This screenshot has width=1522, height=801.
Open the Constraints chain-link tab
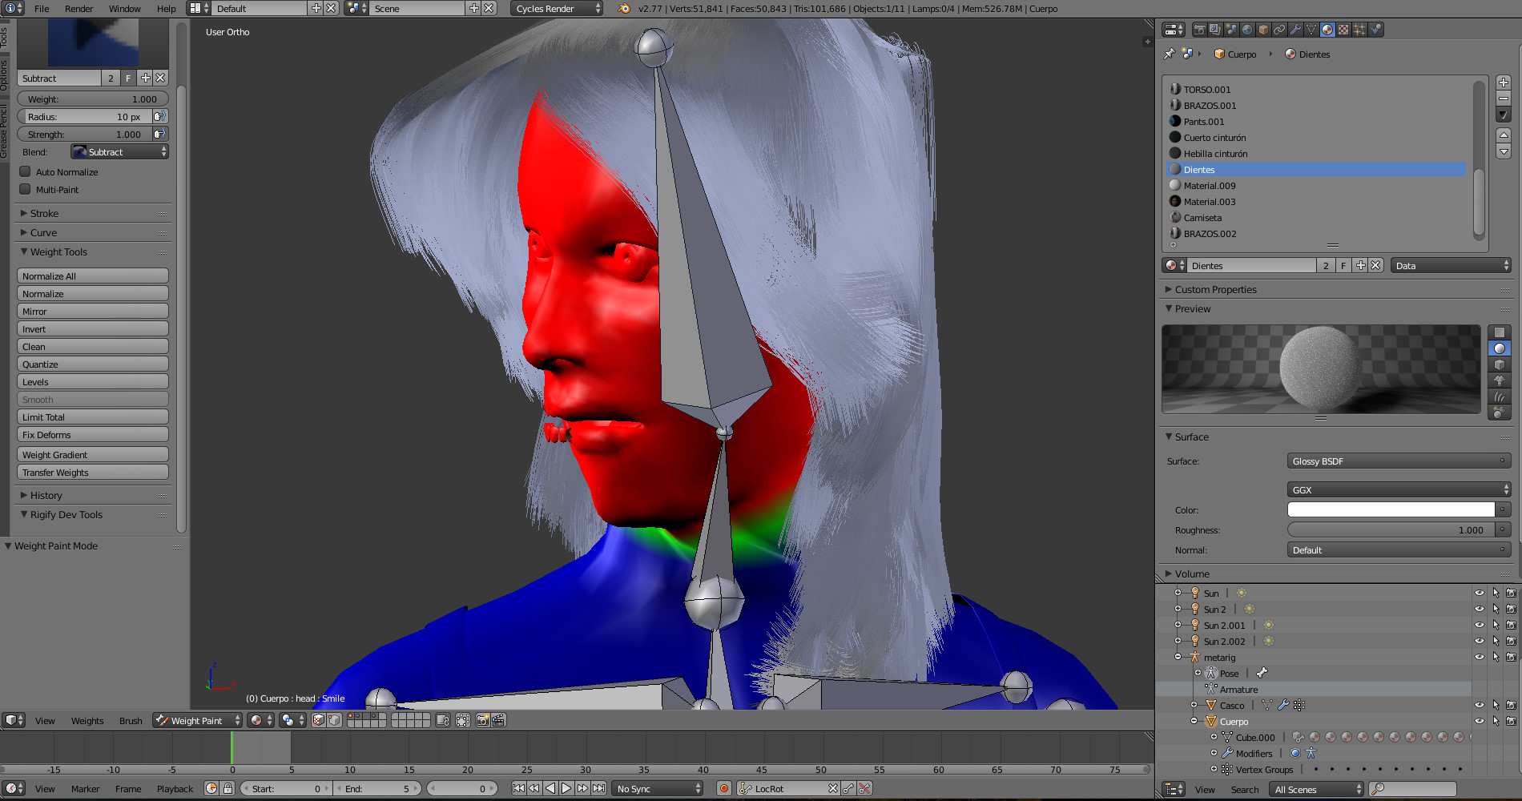coord(1279,30)
